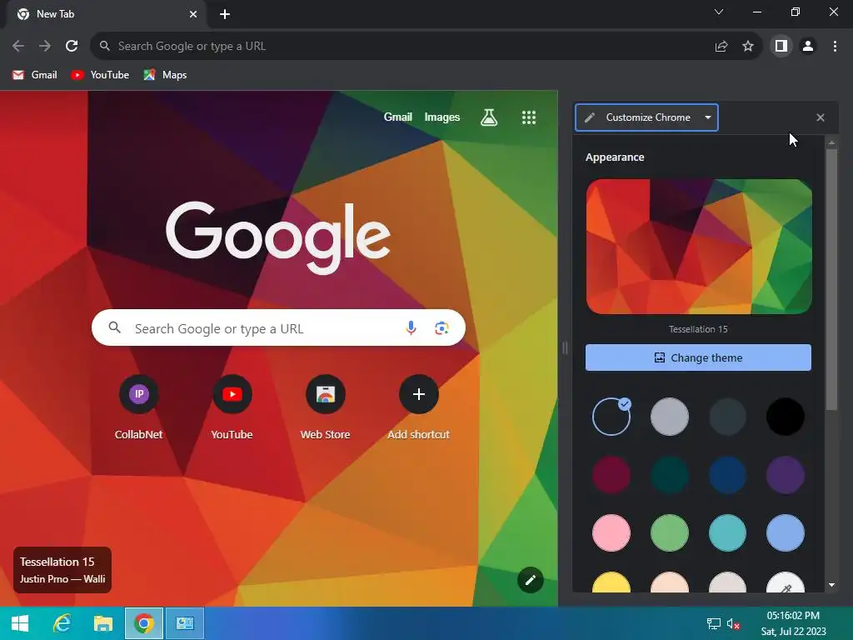Click the customize pencil button on page
The height and width of the screenshot is (640, 853).
tap(531, 580)
